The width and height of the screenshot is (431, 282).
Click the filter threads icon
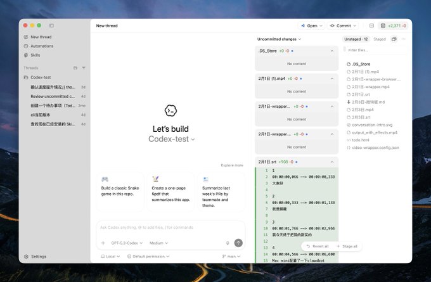coord(84,67)
